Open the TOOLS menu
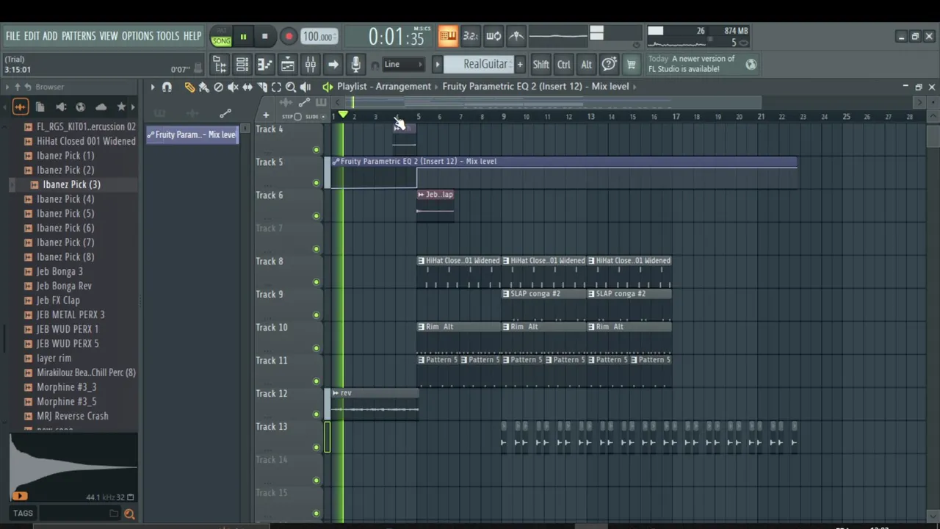 pyautogui.click(x=167, y=36)
